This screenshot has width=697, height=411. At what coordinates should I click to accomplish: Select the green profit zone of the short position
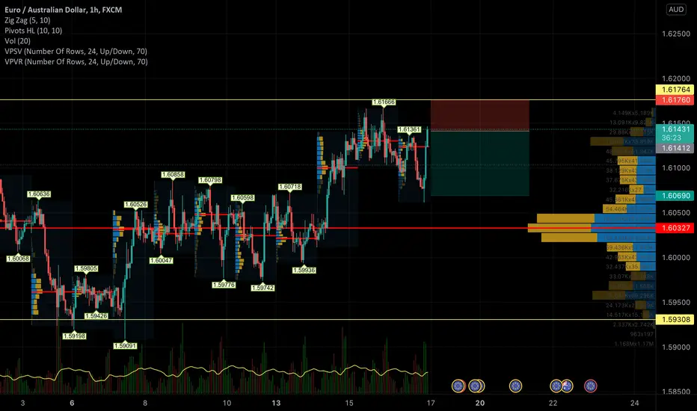479,163
